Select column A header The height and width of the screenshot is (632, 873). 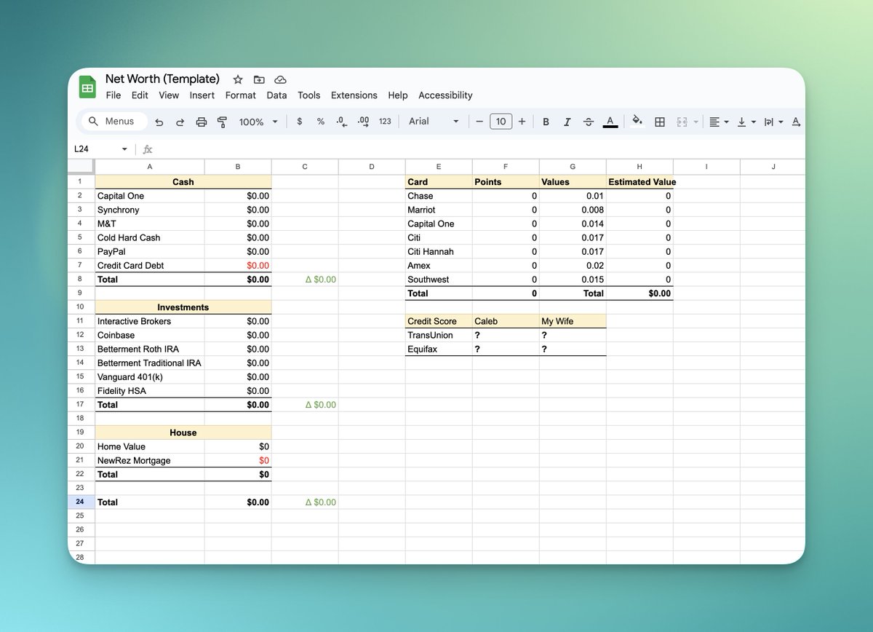tap(150, 167)
